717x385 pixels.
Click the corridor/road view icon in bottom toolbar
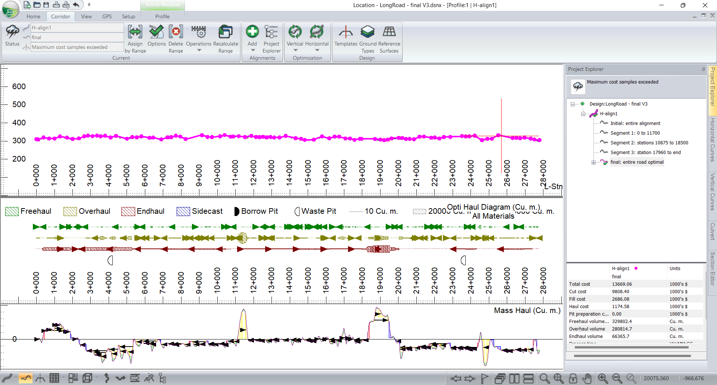tap(7, 378)
